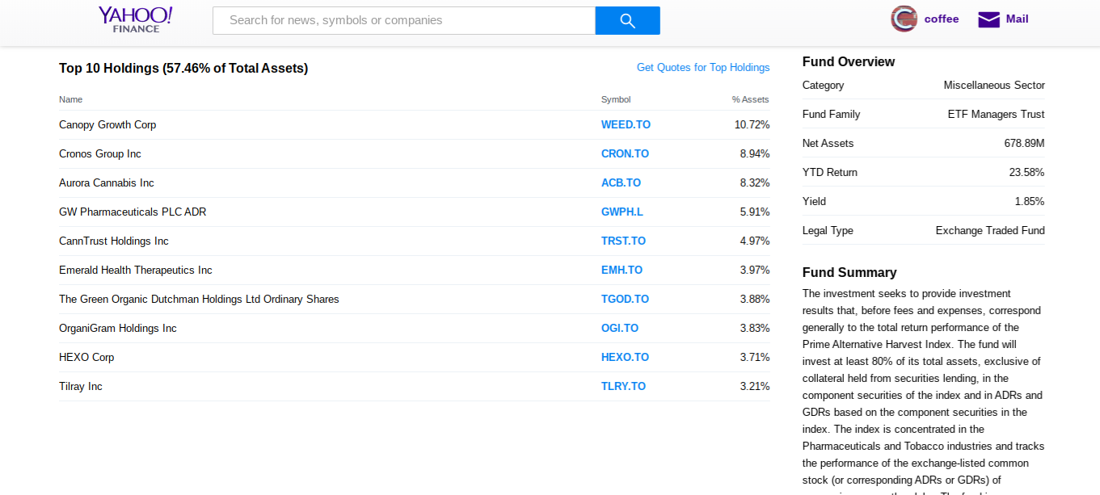The height and width of the screenshot is (495, 1100).
Task: Click the Name column header
Action: (70, 99)
